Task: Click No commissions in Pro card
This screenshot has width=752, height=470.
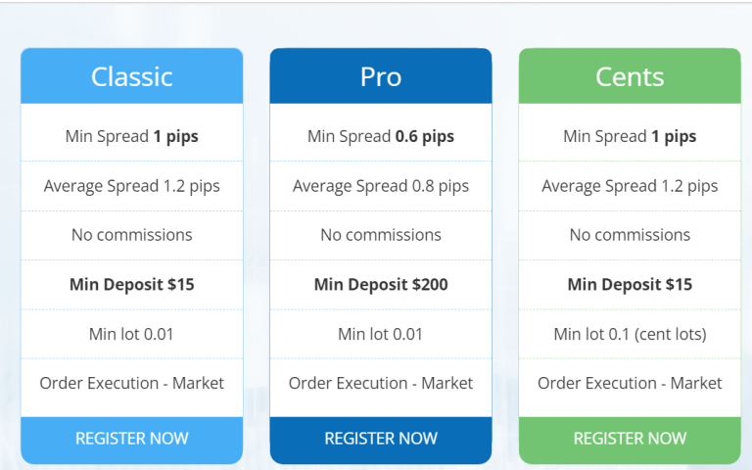Action: (381, 235)
